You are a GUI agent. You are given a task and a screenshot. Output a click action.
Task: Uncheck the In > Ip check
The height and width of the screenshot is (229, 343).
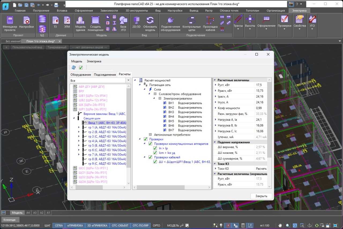point(155,148)
